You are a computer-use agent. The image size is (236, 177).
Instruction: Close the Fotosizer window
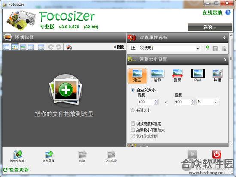[227, 3]
